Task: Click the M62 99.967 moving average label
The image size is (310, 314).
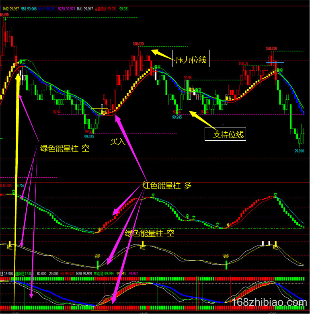Action: point(11,8)
